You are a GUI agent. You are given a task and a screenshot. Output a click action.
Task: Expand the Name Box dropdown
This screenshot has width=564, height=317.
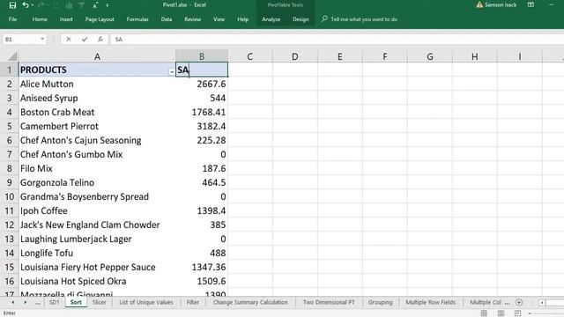click(x=42, y=39)
